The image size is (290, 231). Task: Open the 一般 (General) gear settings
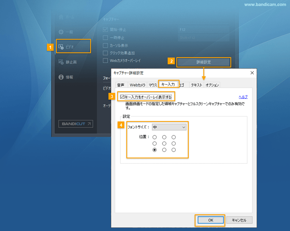pyautogui.click(x=66, y=32)
